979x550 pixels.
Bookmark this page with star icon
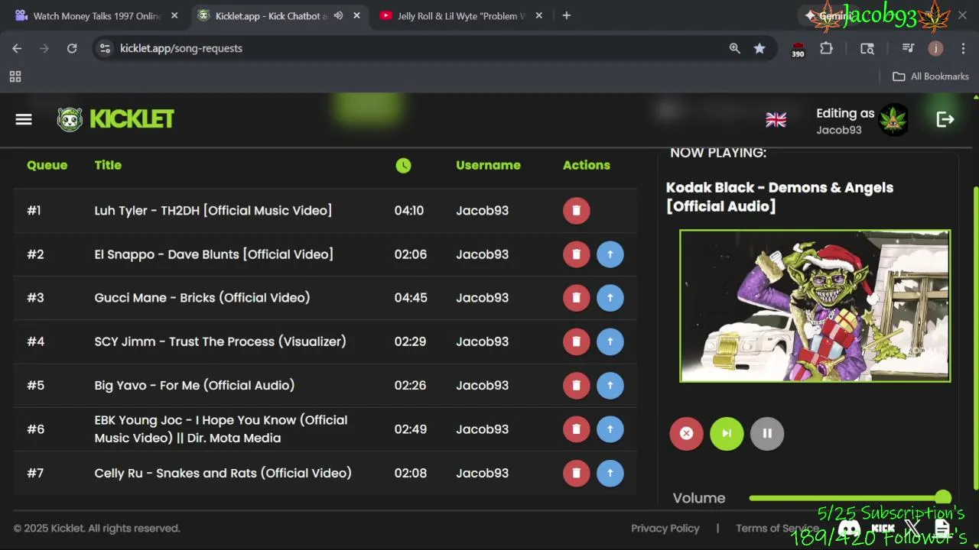[759, 48]
